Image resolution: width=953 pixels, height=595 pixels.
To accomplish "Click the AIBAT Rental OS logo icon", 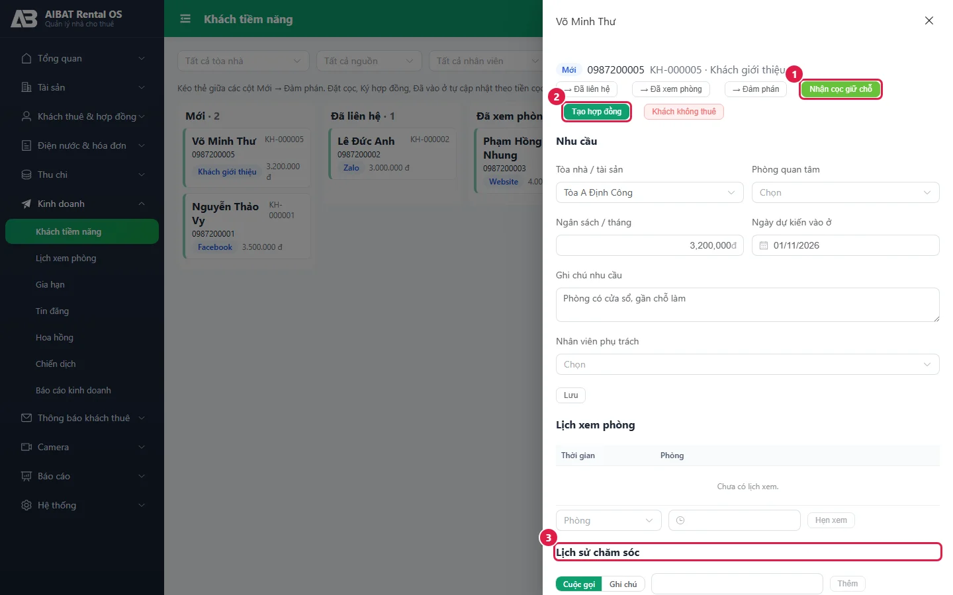I will [x=24, y=19].
